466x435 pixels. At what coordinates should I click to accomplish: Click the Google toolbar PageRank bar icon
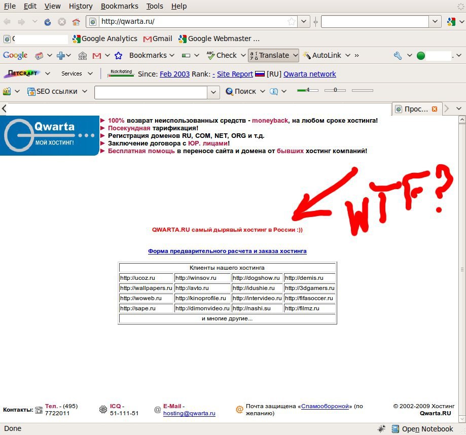(186, 56)
